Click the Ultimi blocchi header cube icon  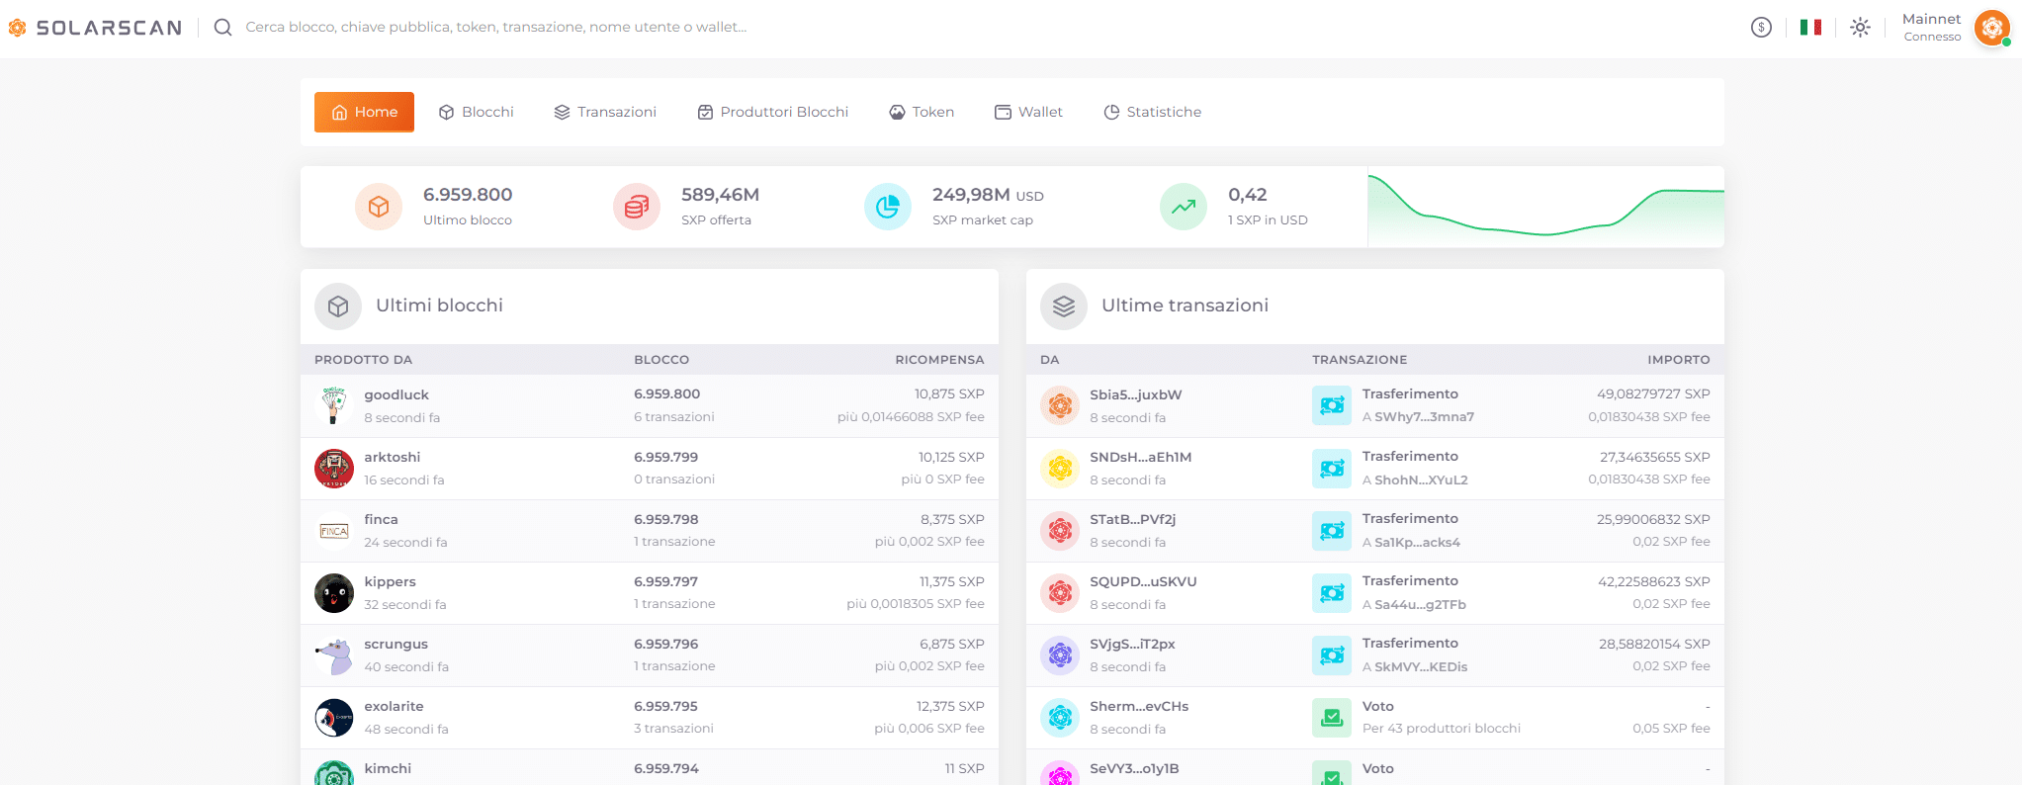(338, 306)
